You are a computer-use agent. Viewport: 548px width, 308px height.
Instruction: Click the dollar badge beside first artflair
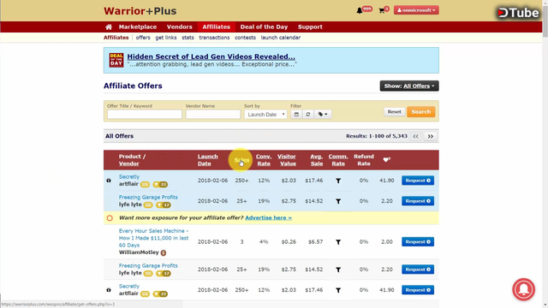pos(145,185)
